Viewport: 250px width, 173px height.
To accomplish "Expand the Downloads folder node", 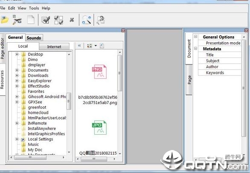I will click(x=17, y=75).
